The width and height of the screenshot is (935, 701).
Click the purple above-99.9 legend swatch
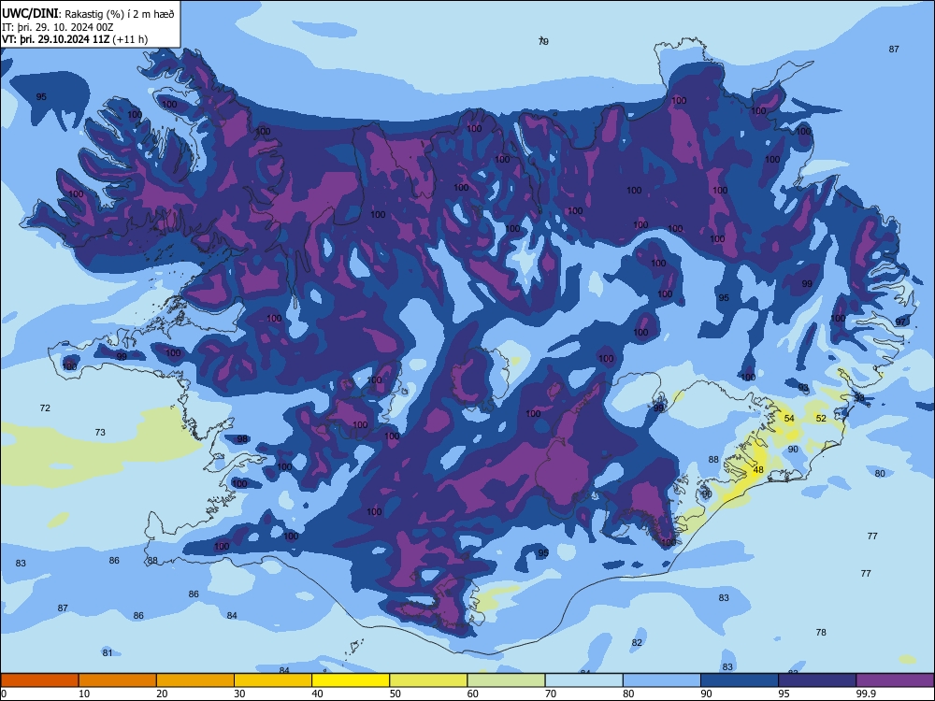tap(895, 680)
